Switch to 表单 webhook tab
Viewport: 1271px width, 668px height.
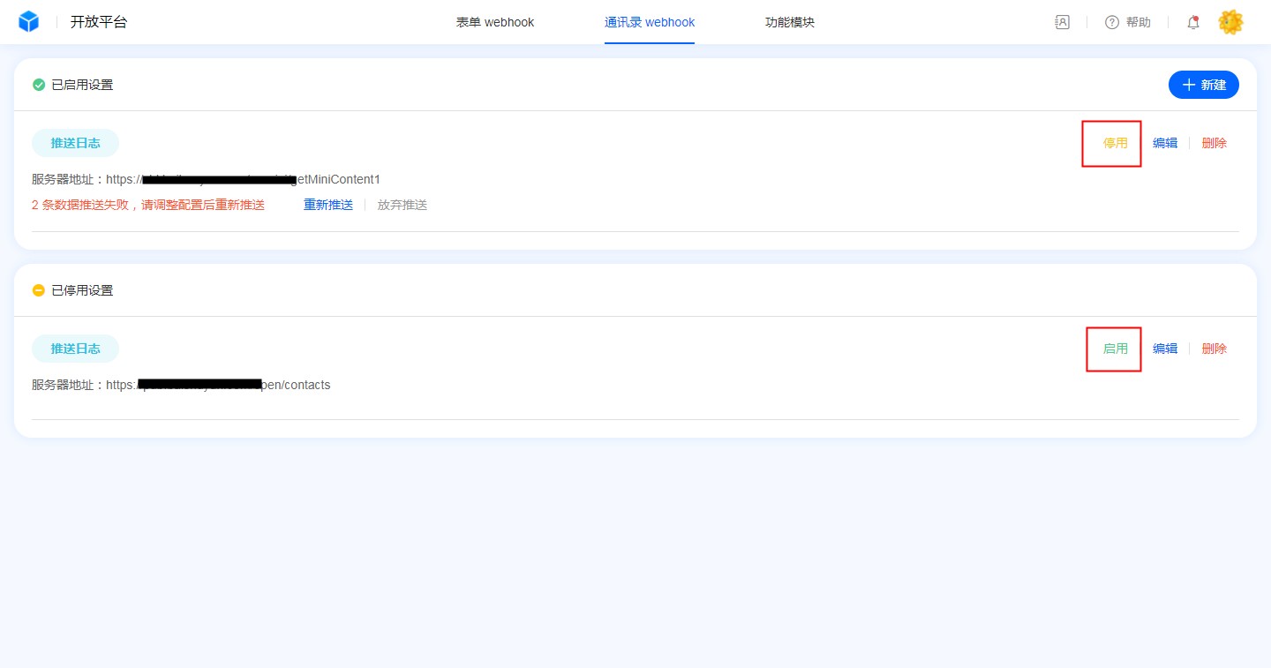pos(495,22)
